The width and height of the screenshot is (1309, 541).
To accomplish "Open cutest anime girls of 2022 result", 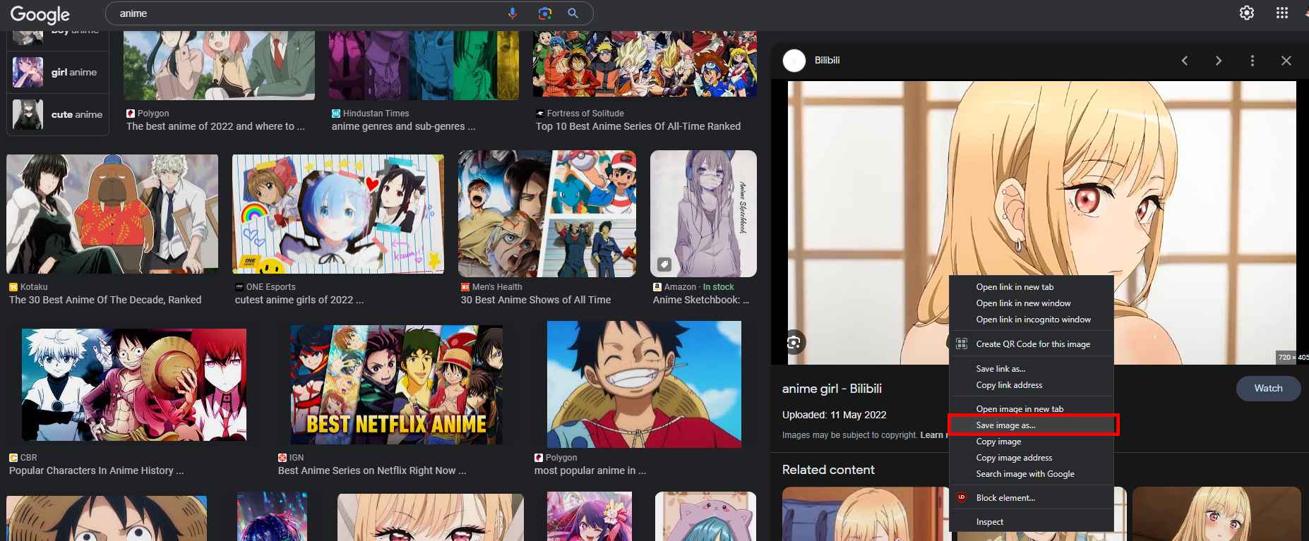I will click(x=299, y=300).
